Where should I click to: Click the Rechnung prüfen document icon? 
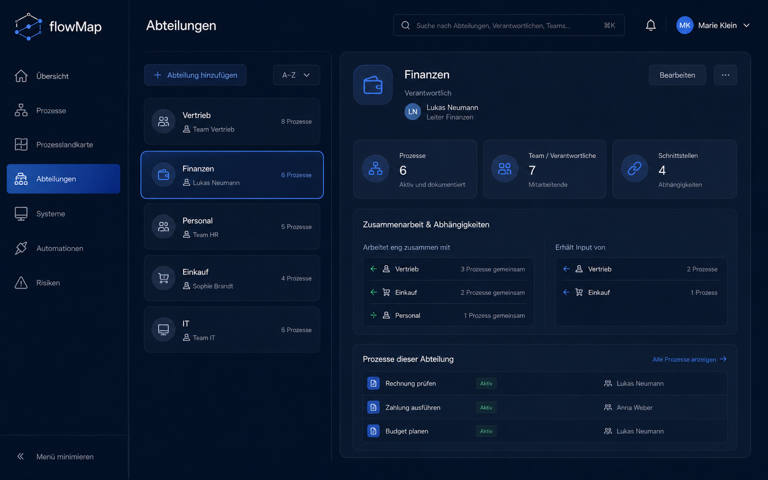pos(373,383)
